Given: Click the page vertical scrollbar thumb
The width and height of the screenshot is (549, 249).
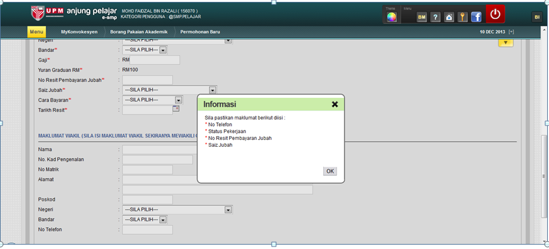Looking at the screenshot, I should (545, 176).
